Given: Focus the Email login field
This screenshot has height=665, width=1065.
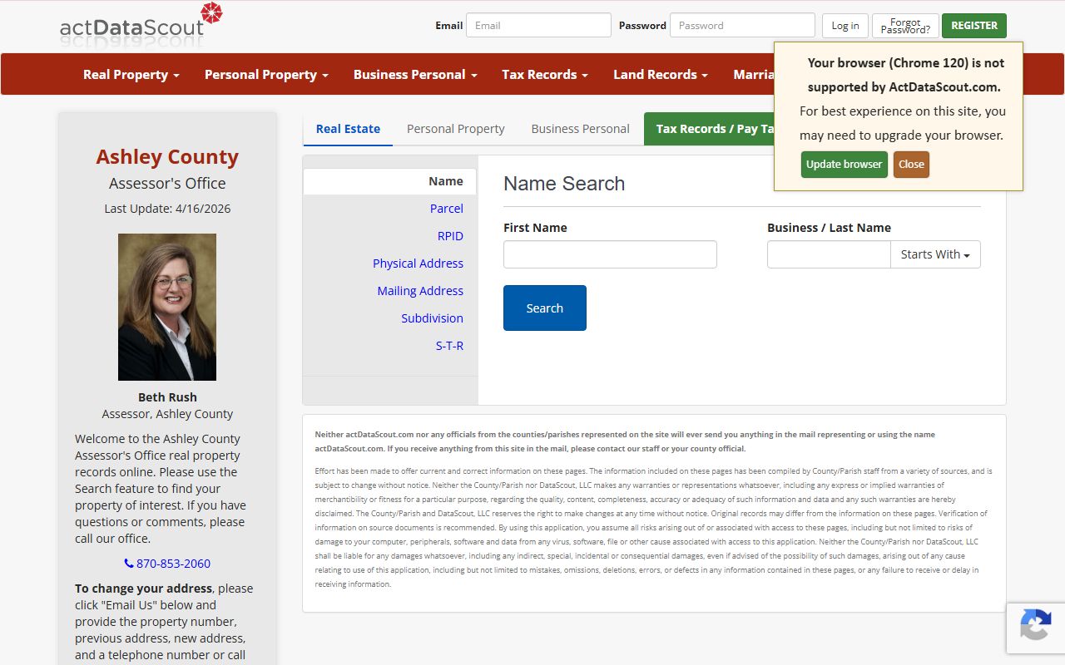Looking at the screenshot, I should (538, 25).
